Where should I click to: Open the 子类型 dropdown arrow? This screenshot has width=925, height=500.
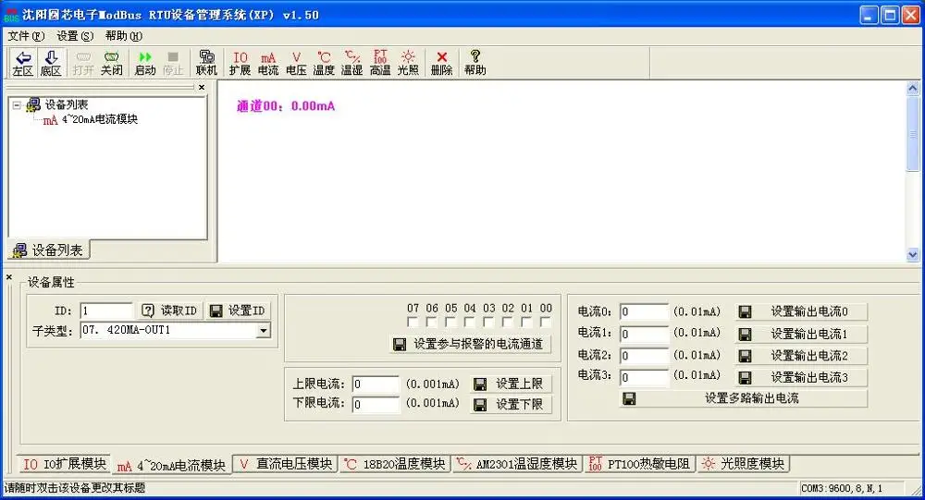(x=263, y=331)
